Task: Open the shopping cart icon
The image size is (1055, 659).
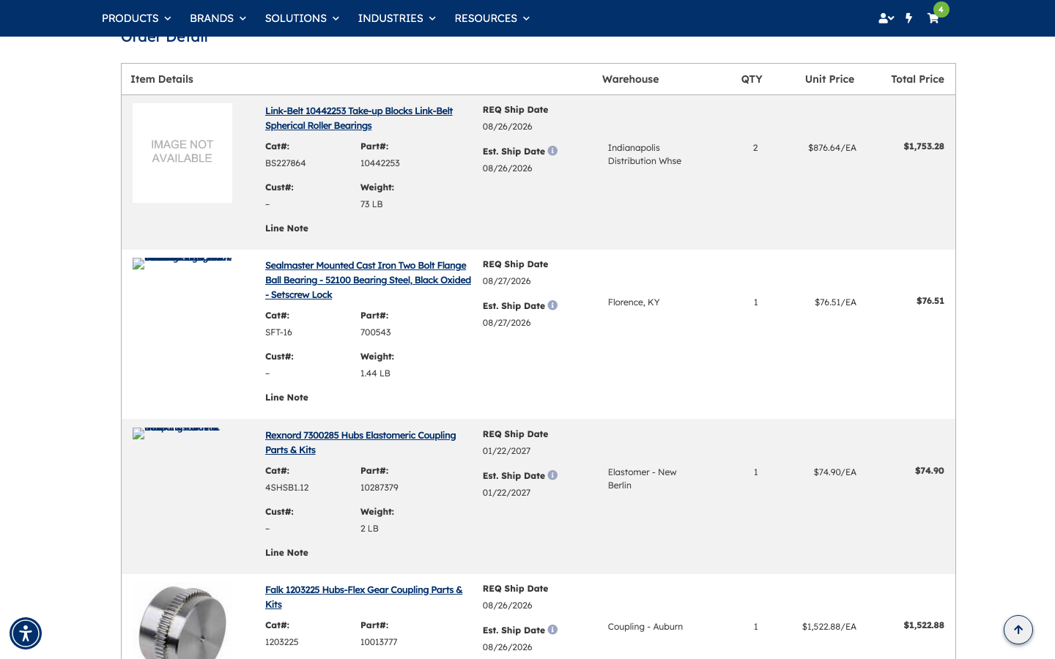Action: [x=933, y=18]
